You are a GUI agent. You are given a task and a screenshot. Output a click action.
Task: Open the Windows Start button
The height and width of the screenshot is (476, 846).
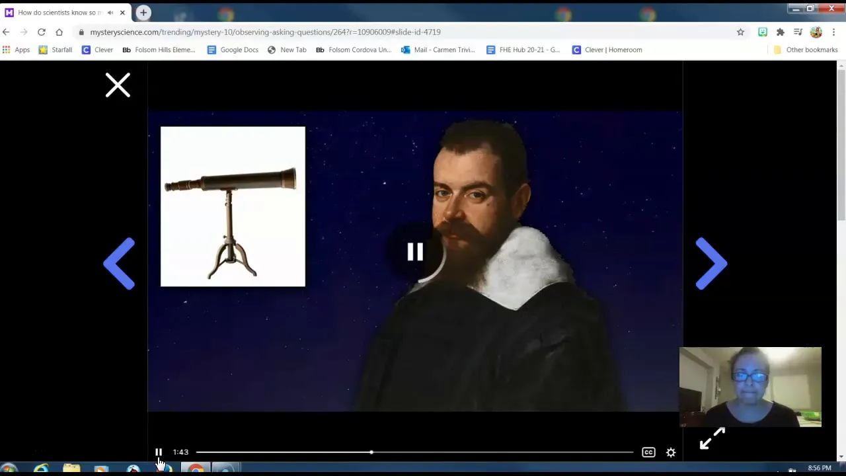[9, 469]
